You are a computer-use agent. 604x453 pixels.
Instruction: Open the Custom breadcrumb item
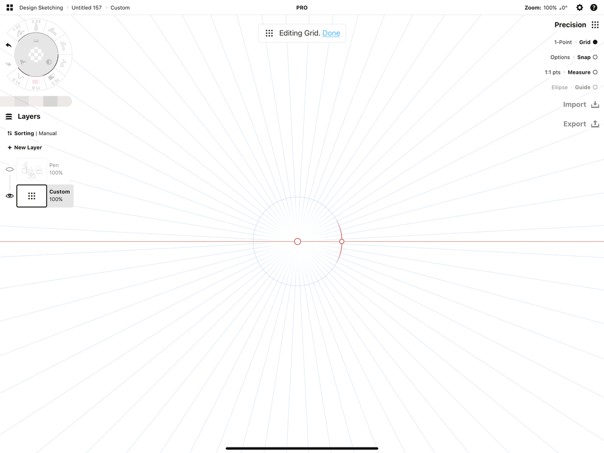pyautogui.click(x=119, y=7)
